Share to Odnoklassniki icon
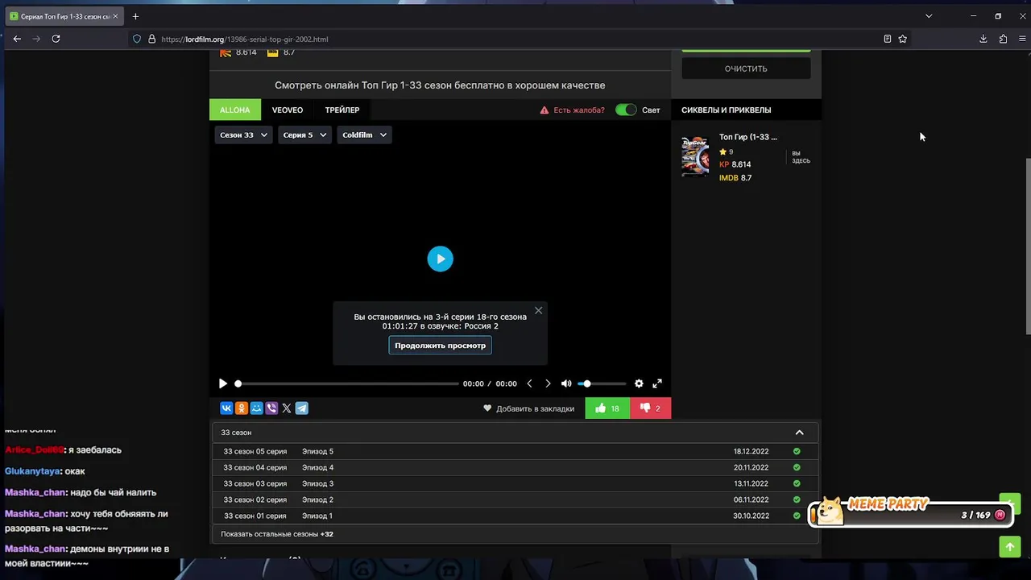This screenshot has width=1031, height=580. coord(242,408)
